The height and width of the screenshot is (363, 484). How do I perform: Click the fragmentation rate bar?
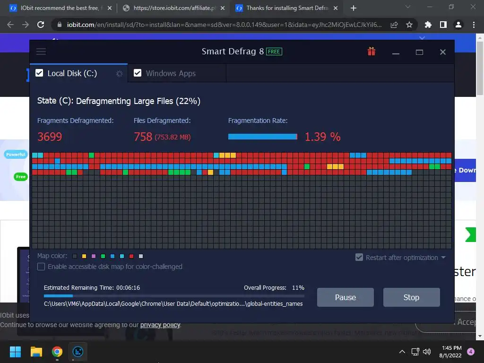(x=263, y=137)
